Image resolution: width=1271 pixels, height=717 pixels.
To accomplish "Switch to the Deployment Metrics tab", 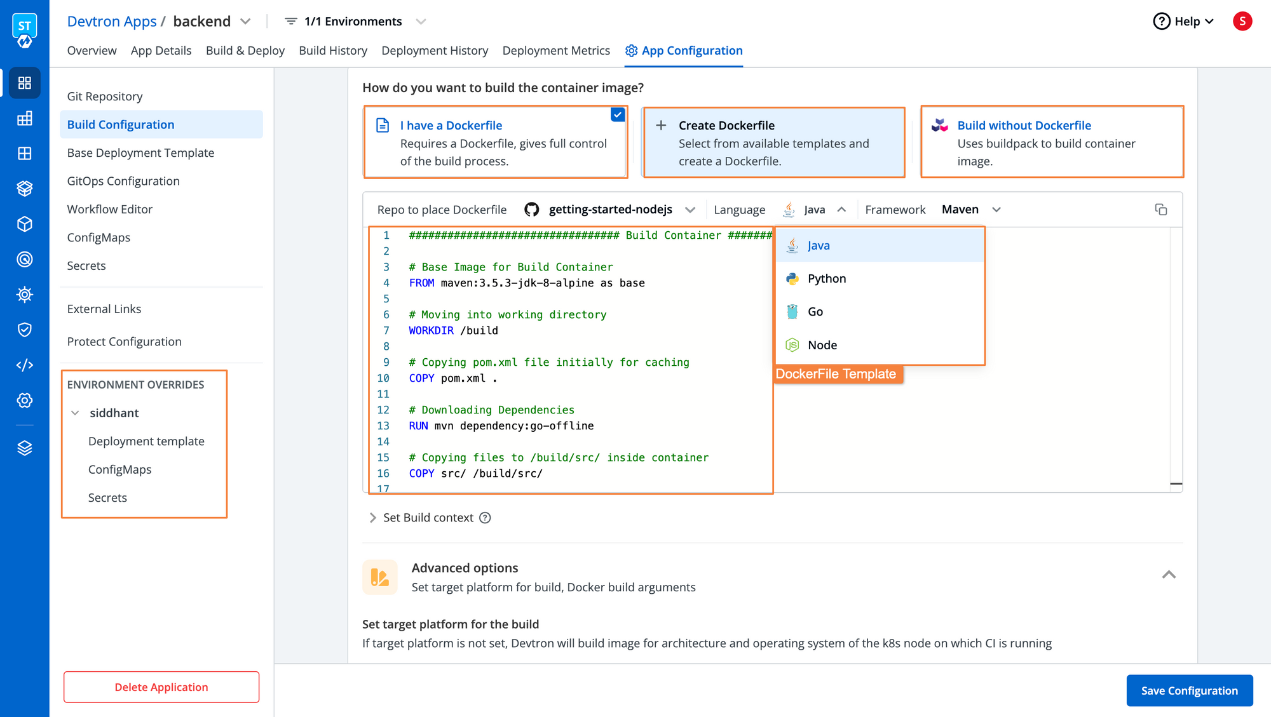I will point(556,50).
